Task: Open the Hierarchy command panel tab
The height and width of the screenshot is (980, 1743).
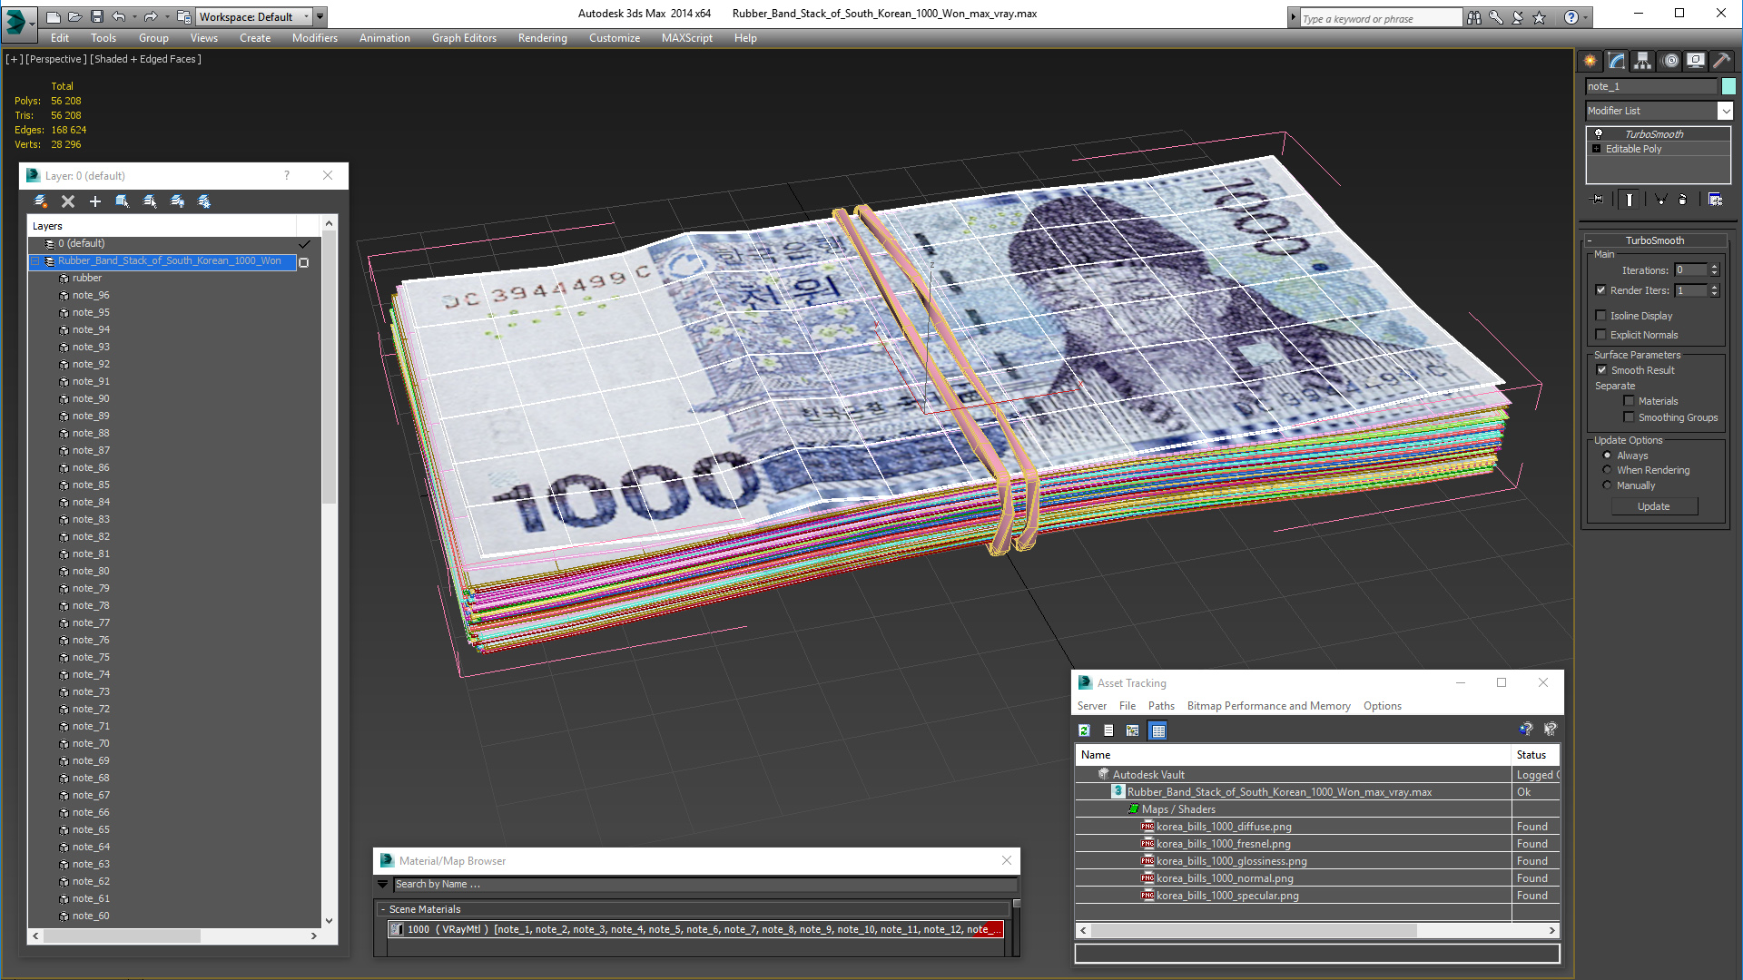Action: tap(1643, 61)
